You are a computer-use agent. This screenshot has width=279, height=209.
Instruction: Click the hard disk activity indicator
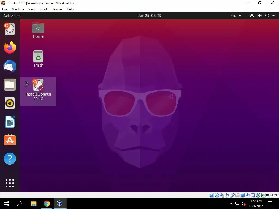coord(211,195)
